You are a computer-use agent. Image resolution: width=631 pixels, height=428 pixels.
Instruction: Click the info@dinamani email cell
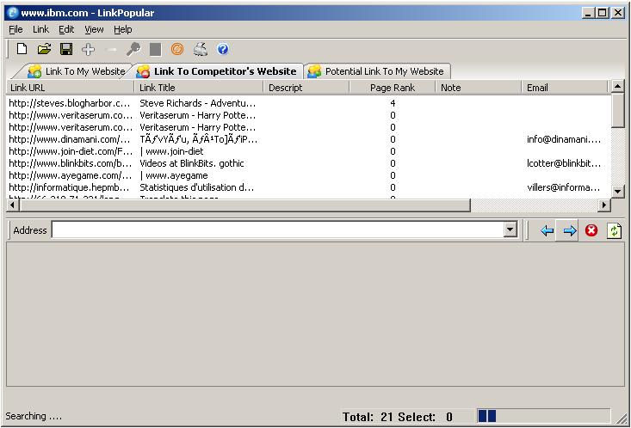point(564,139)
